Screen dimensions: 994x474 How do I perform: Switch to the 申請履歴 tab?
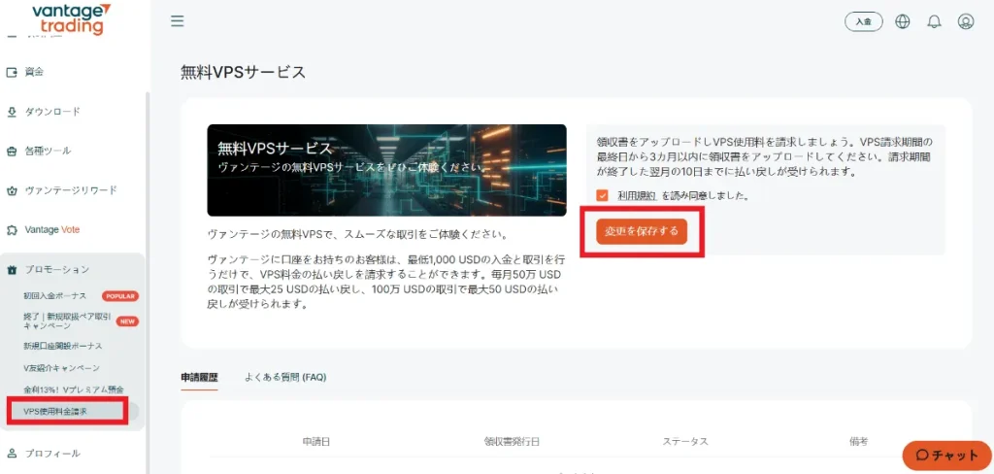tap(199, 377)
